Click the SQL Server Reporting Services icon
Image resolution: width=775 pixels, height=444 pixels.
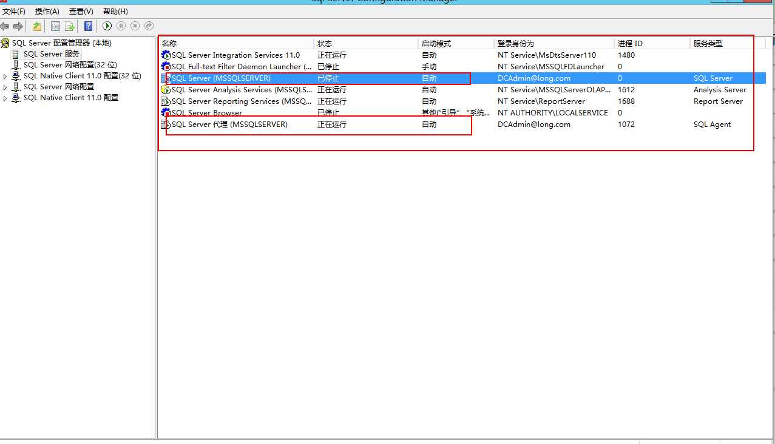(166, 101)
